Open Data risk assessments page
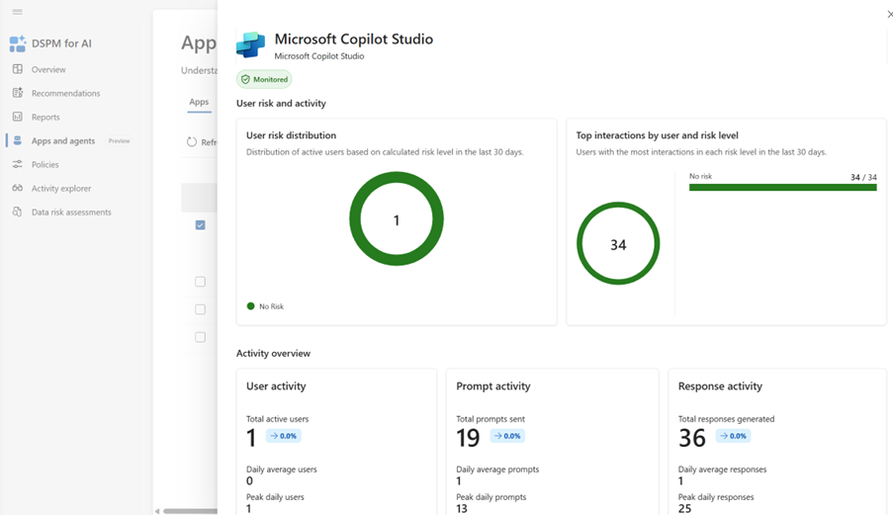Image resolution: width=893 pixels, height=515 pixels. [71, 213]
